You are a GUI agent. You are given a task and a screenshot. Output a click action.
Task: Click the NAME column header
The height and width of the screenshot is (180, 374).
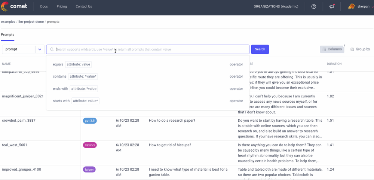pos(6,64)
